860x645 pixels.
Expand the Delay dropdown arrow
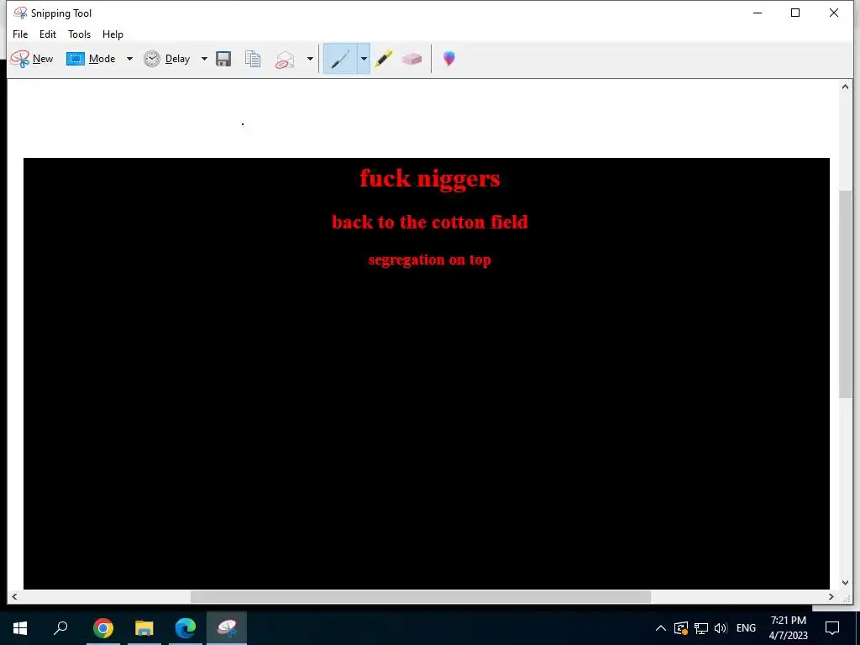pos(204,59)
